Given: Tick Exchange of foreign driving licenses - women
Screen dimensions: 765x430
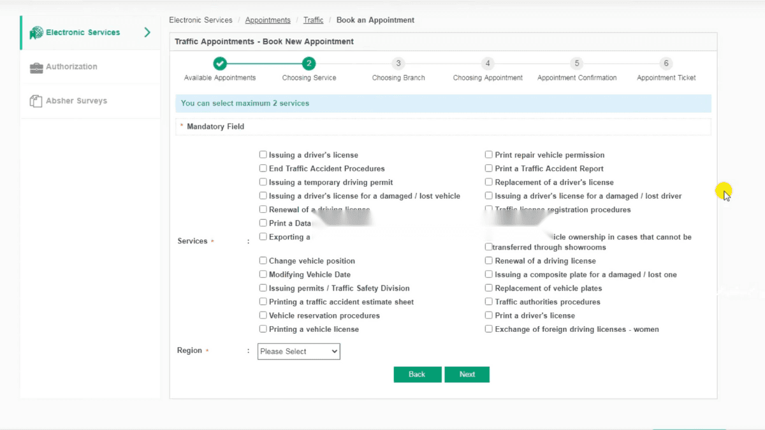Looking at the screenshot, I should coord(489,329).
